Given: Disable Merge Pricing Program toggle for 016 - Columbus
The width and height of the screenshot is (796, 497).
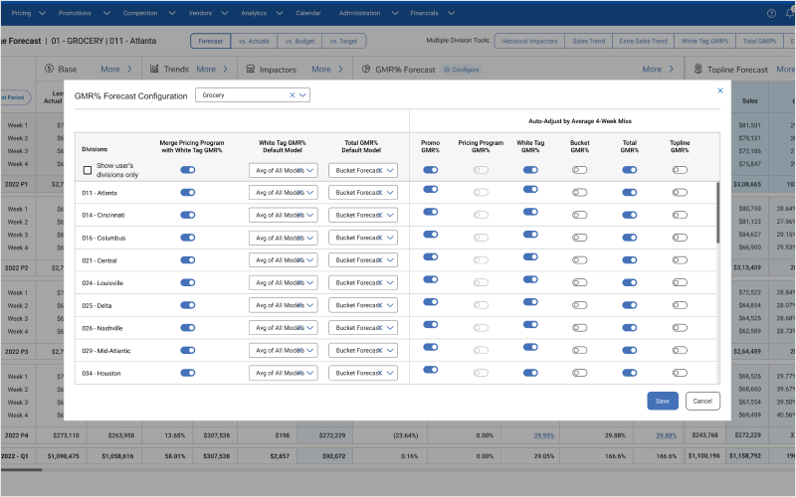Looking at the screenshot, I should coord(188,238).
